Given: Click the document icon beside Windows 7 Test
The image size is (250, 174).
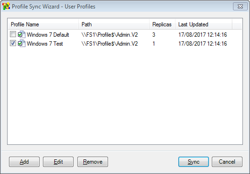Looking at the screenshot, I should coord(22,43).
